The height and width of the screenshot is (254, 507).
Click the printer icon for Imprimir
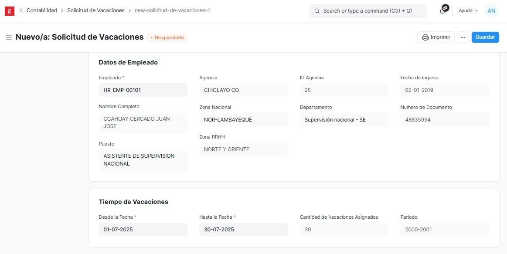425,37
